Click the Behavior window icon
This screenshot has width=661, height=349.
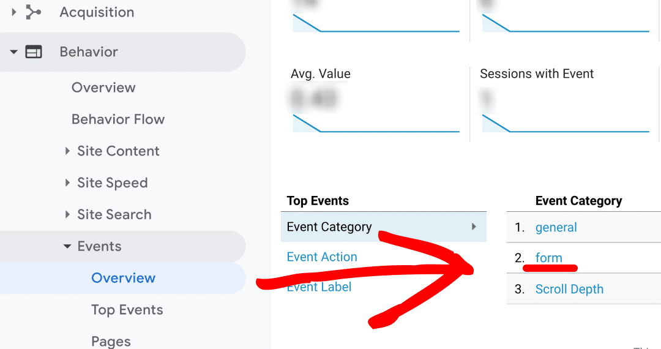point(34,52)
